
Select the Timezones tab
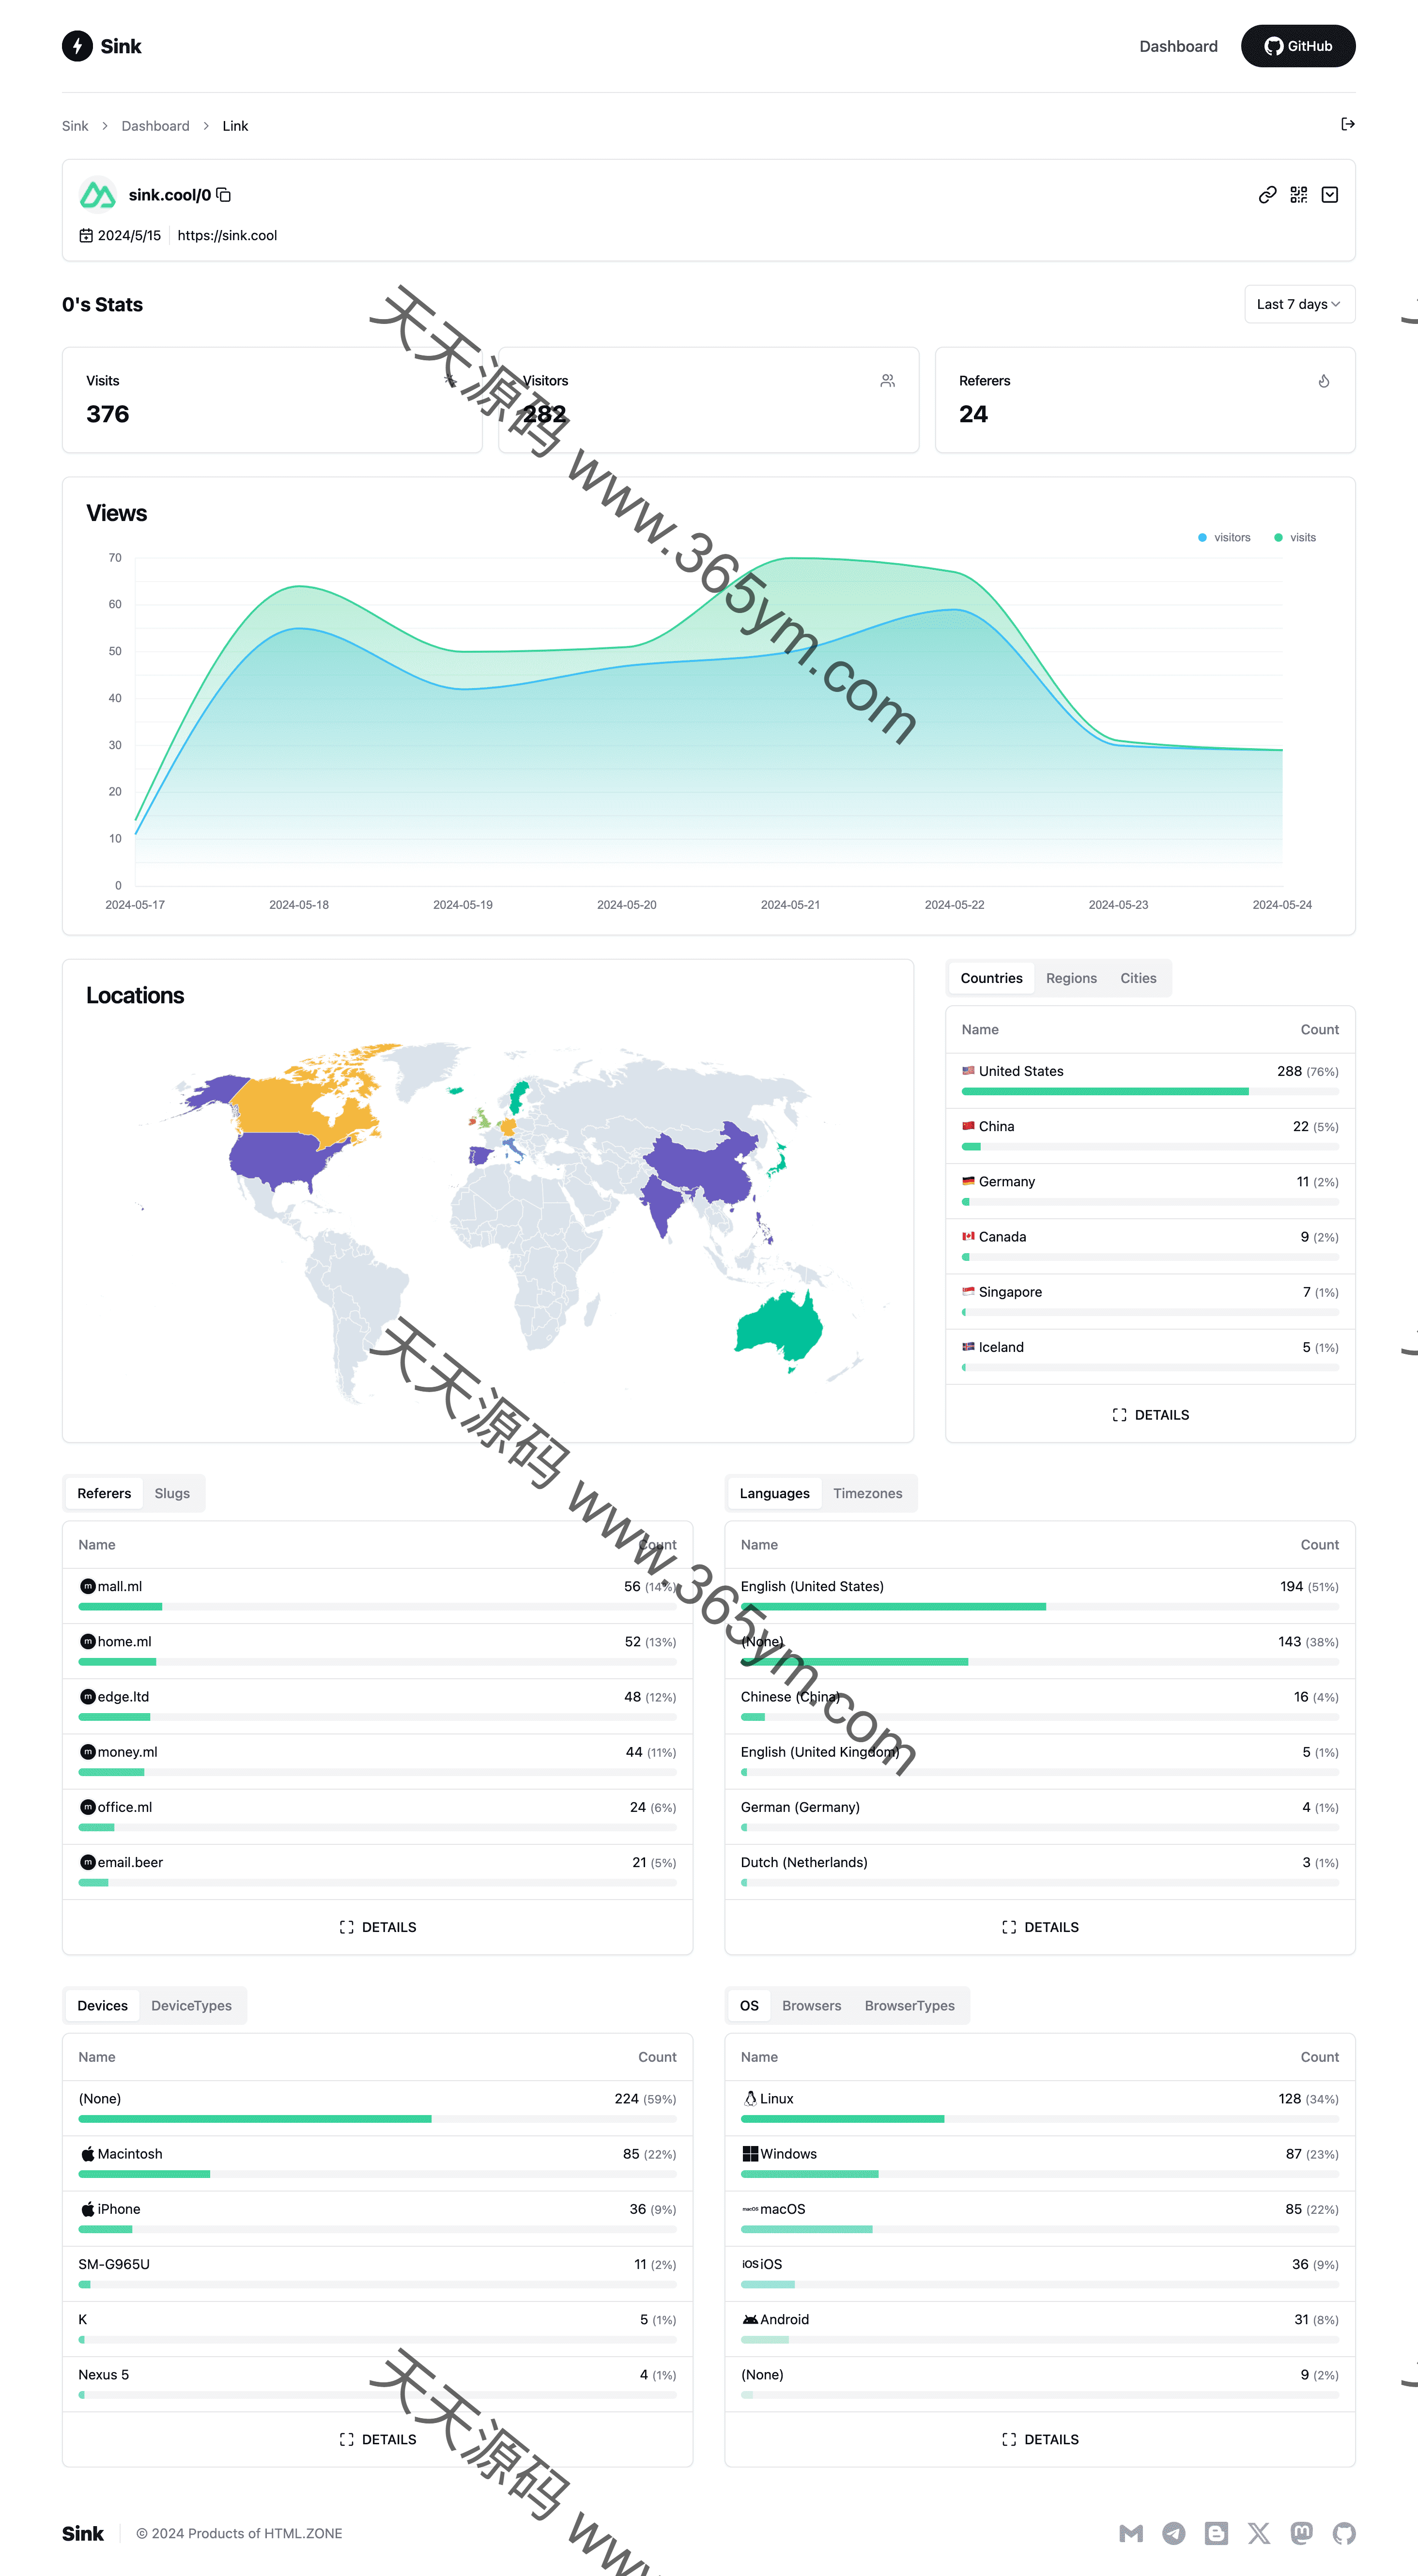coord(867,1494)
